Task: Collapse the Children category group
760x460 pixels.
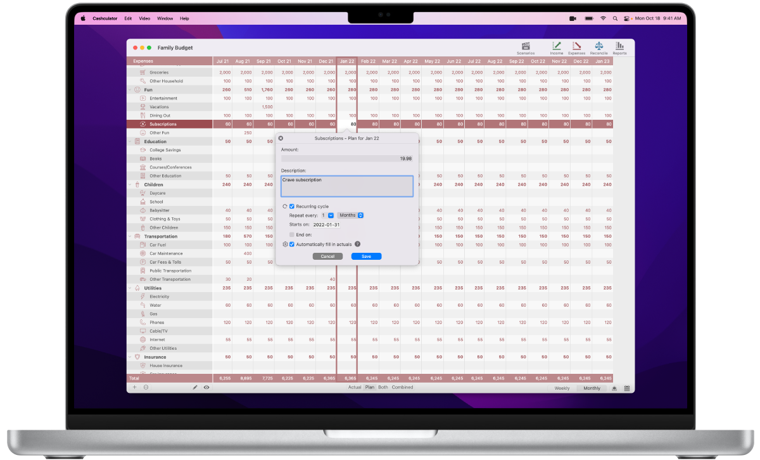Action: [130, 184]
